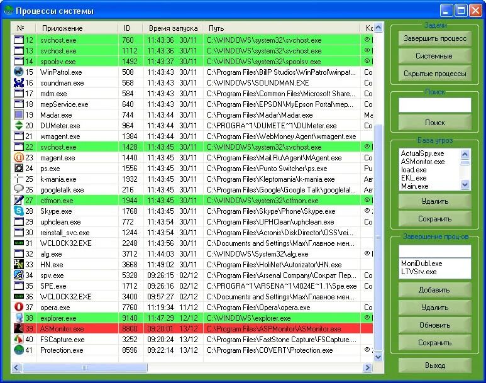Select EKL.exe in threat database list
486x383 pixels.
coord(414,178)
